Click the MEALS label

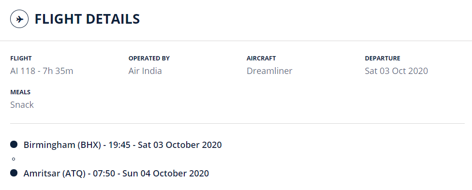coord(20,92)
